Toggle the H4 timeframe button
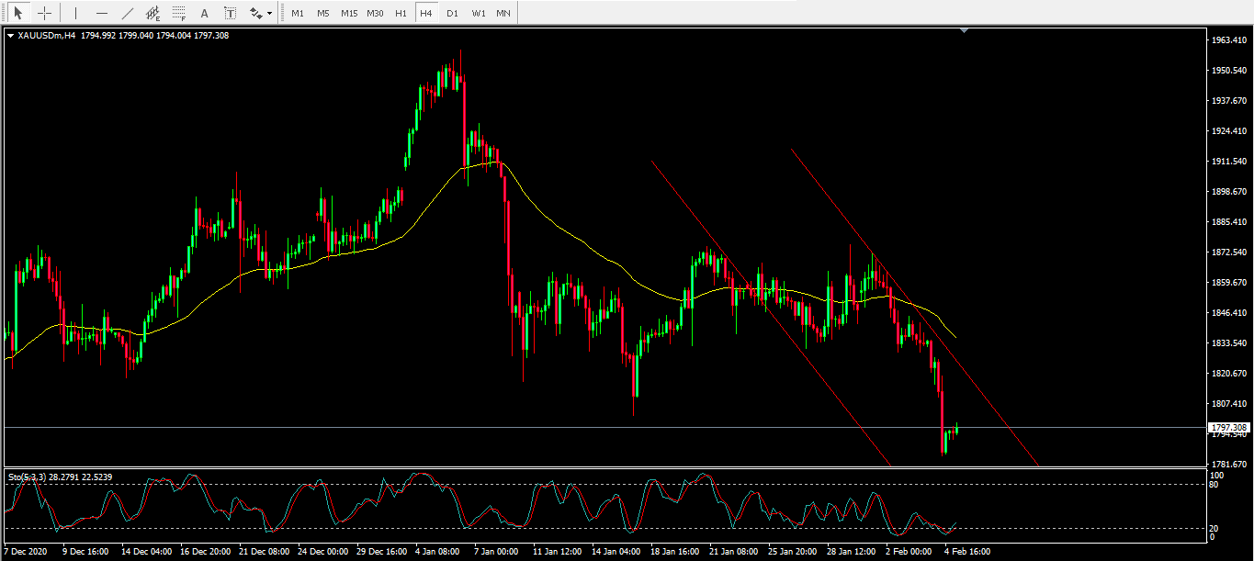Screen dimensions: 1254x561 [x=425, y=14]
